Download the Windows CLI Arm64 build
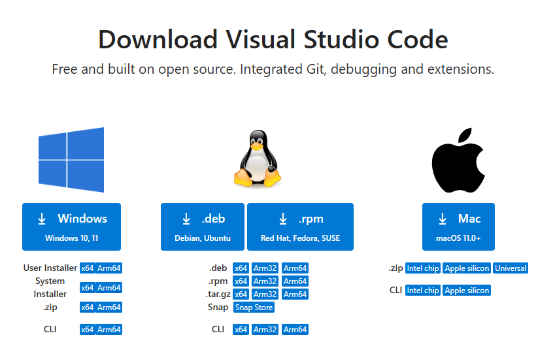Viewport: 538px width, 361px height. pos(109,330)
